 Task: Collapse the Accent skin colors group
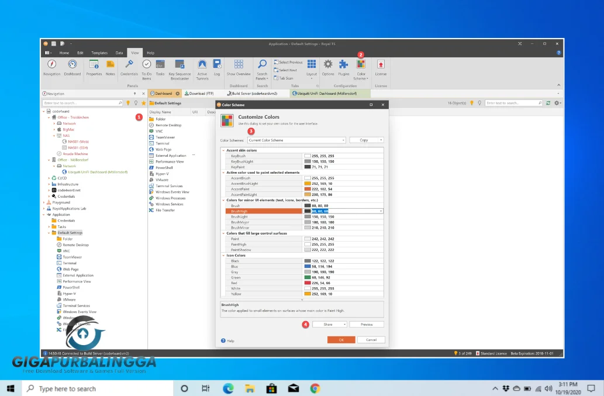[223, 150]
